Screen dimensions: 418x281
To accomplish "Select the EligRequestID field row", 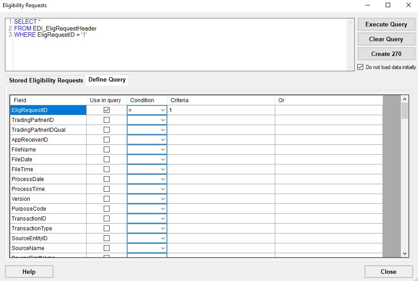I will click(48, 110).
